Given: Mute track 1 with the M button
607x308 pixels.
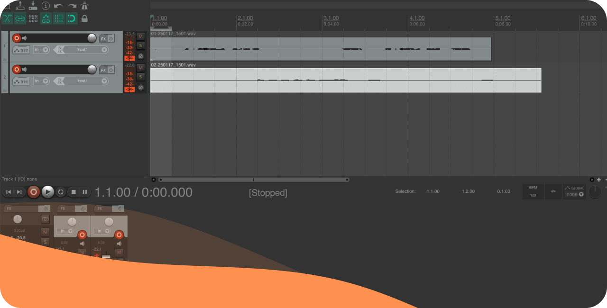Looking at the screenshot, I should point(140,36).
